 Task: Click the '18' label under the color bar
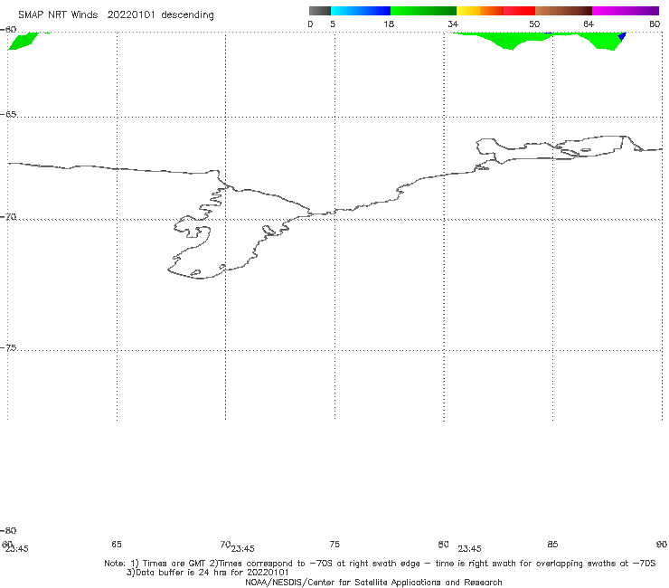click(389, 24)
